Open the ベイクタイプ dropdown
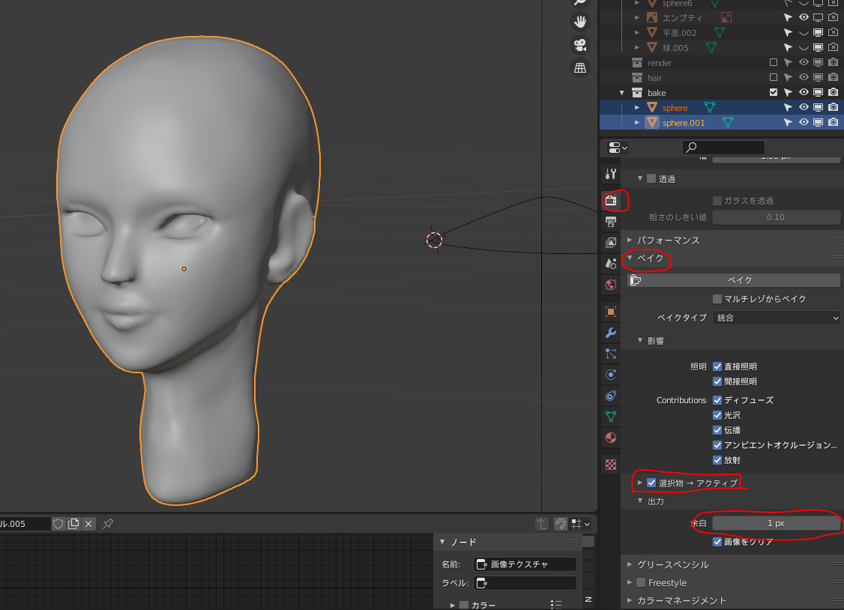Screen dimensions: 844x610 click(776, 318)
